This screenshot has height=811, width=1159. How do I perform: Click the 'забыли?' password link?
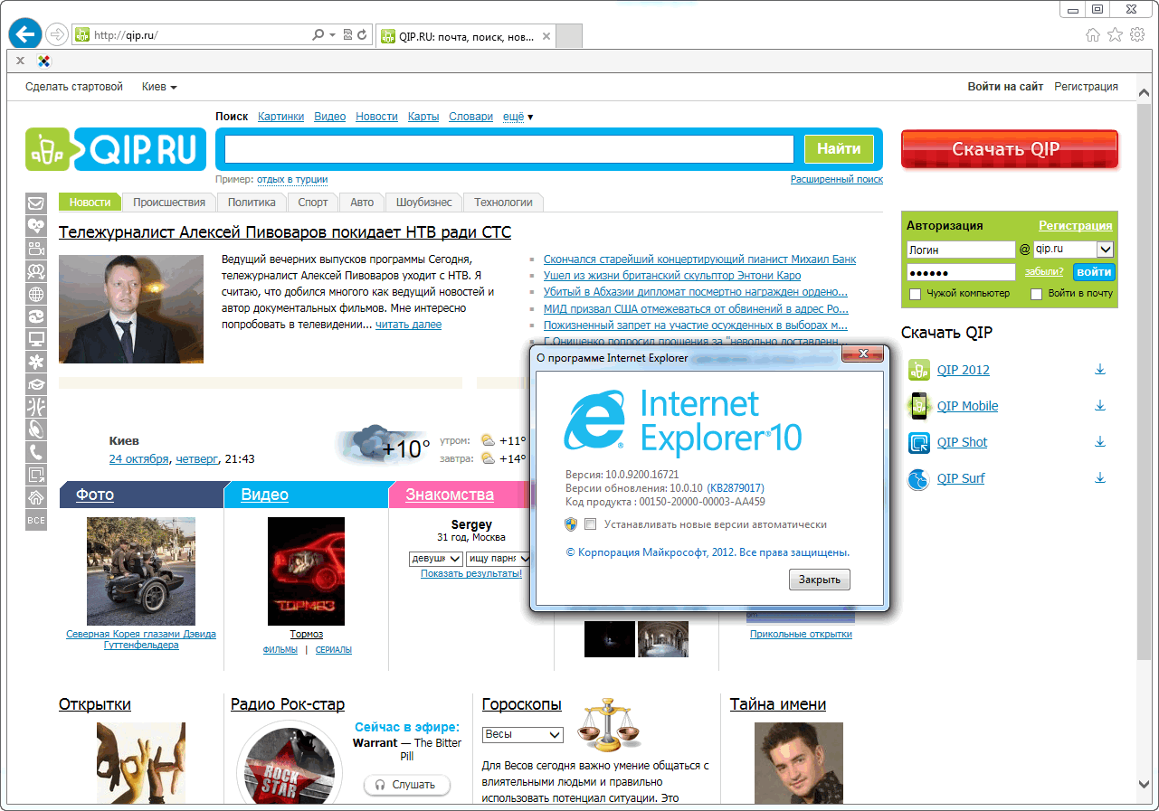coord(1044,271)
